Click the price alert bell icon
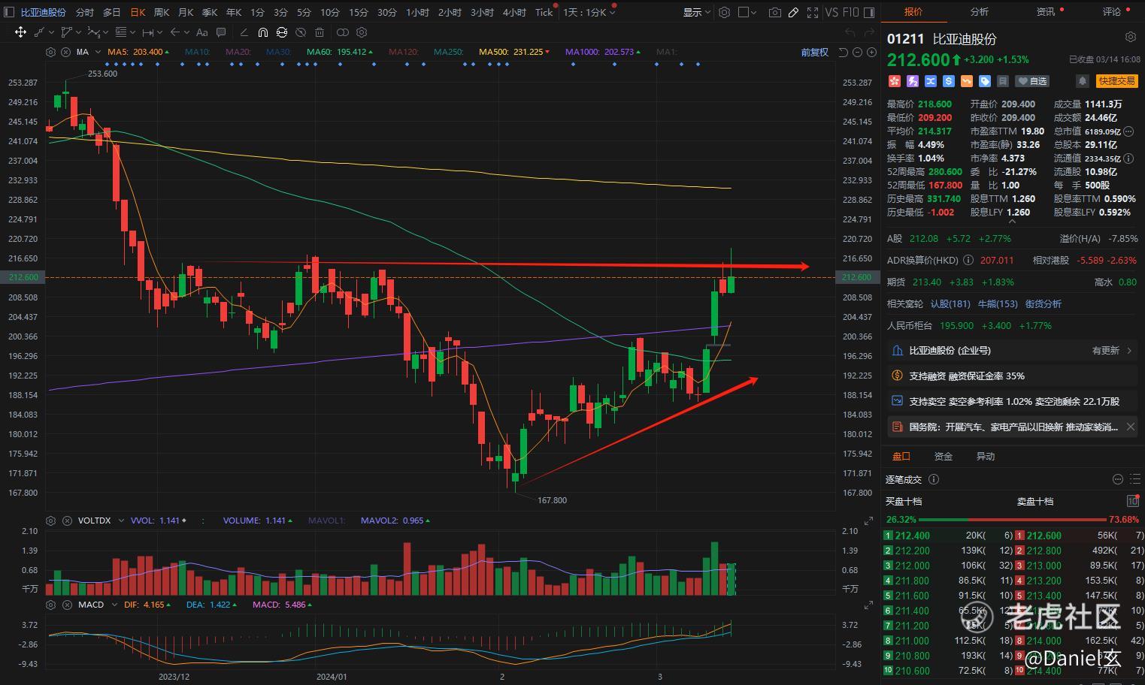 click(x=1083, y=81)
